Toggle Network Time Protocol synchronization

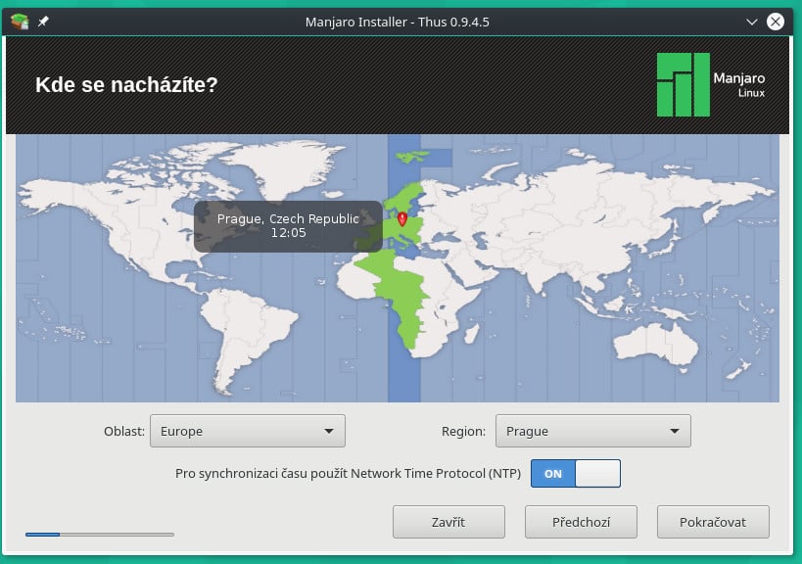click(576, 473)
